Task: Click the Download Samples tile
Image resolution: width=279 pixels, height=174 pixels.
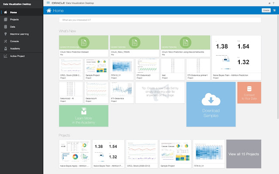Action: [x=211, y=104]
